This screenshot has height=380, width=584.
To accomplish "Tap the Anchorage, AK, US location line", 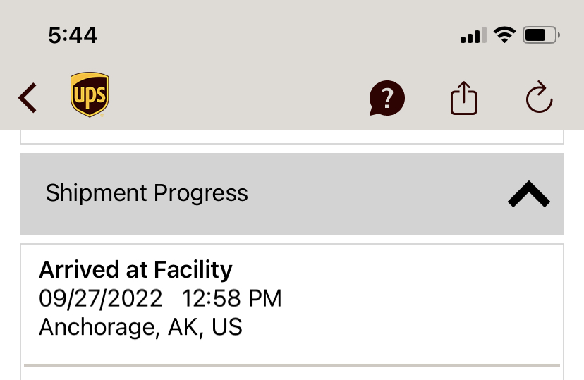I will (x=140, y=327).
